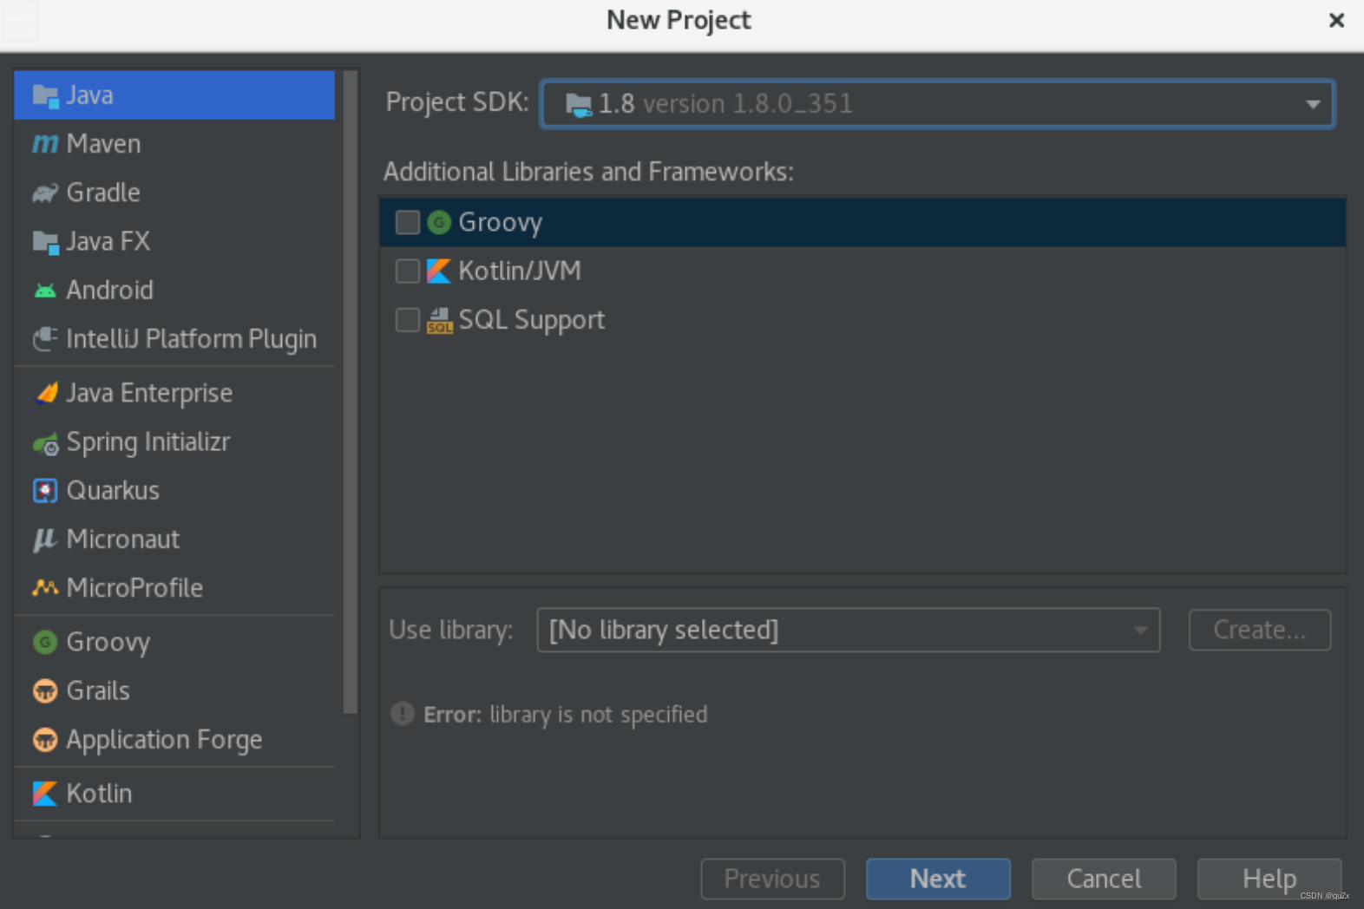Select the Java folder icon in sidebar
Viewport: 1364px width, 909px height.
coord(45,95)
